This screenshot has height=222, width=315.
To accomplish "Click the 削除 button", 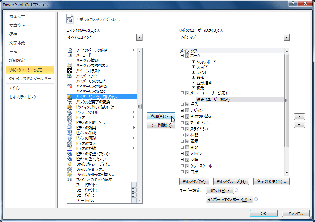I will 161,125.
